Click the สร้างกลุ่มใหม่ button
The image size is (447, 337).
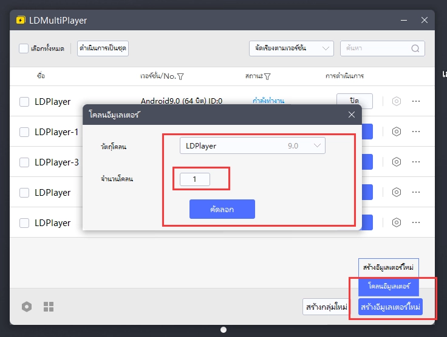[327, 307]
